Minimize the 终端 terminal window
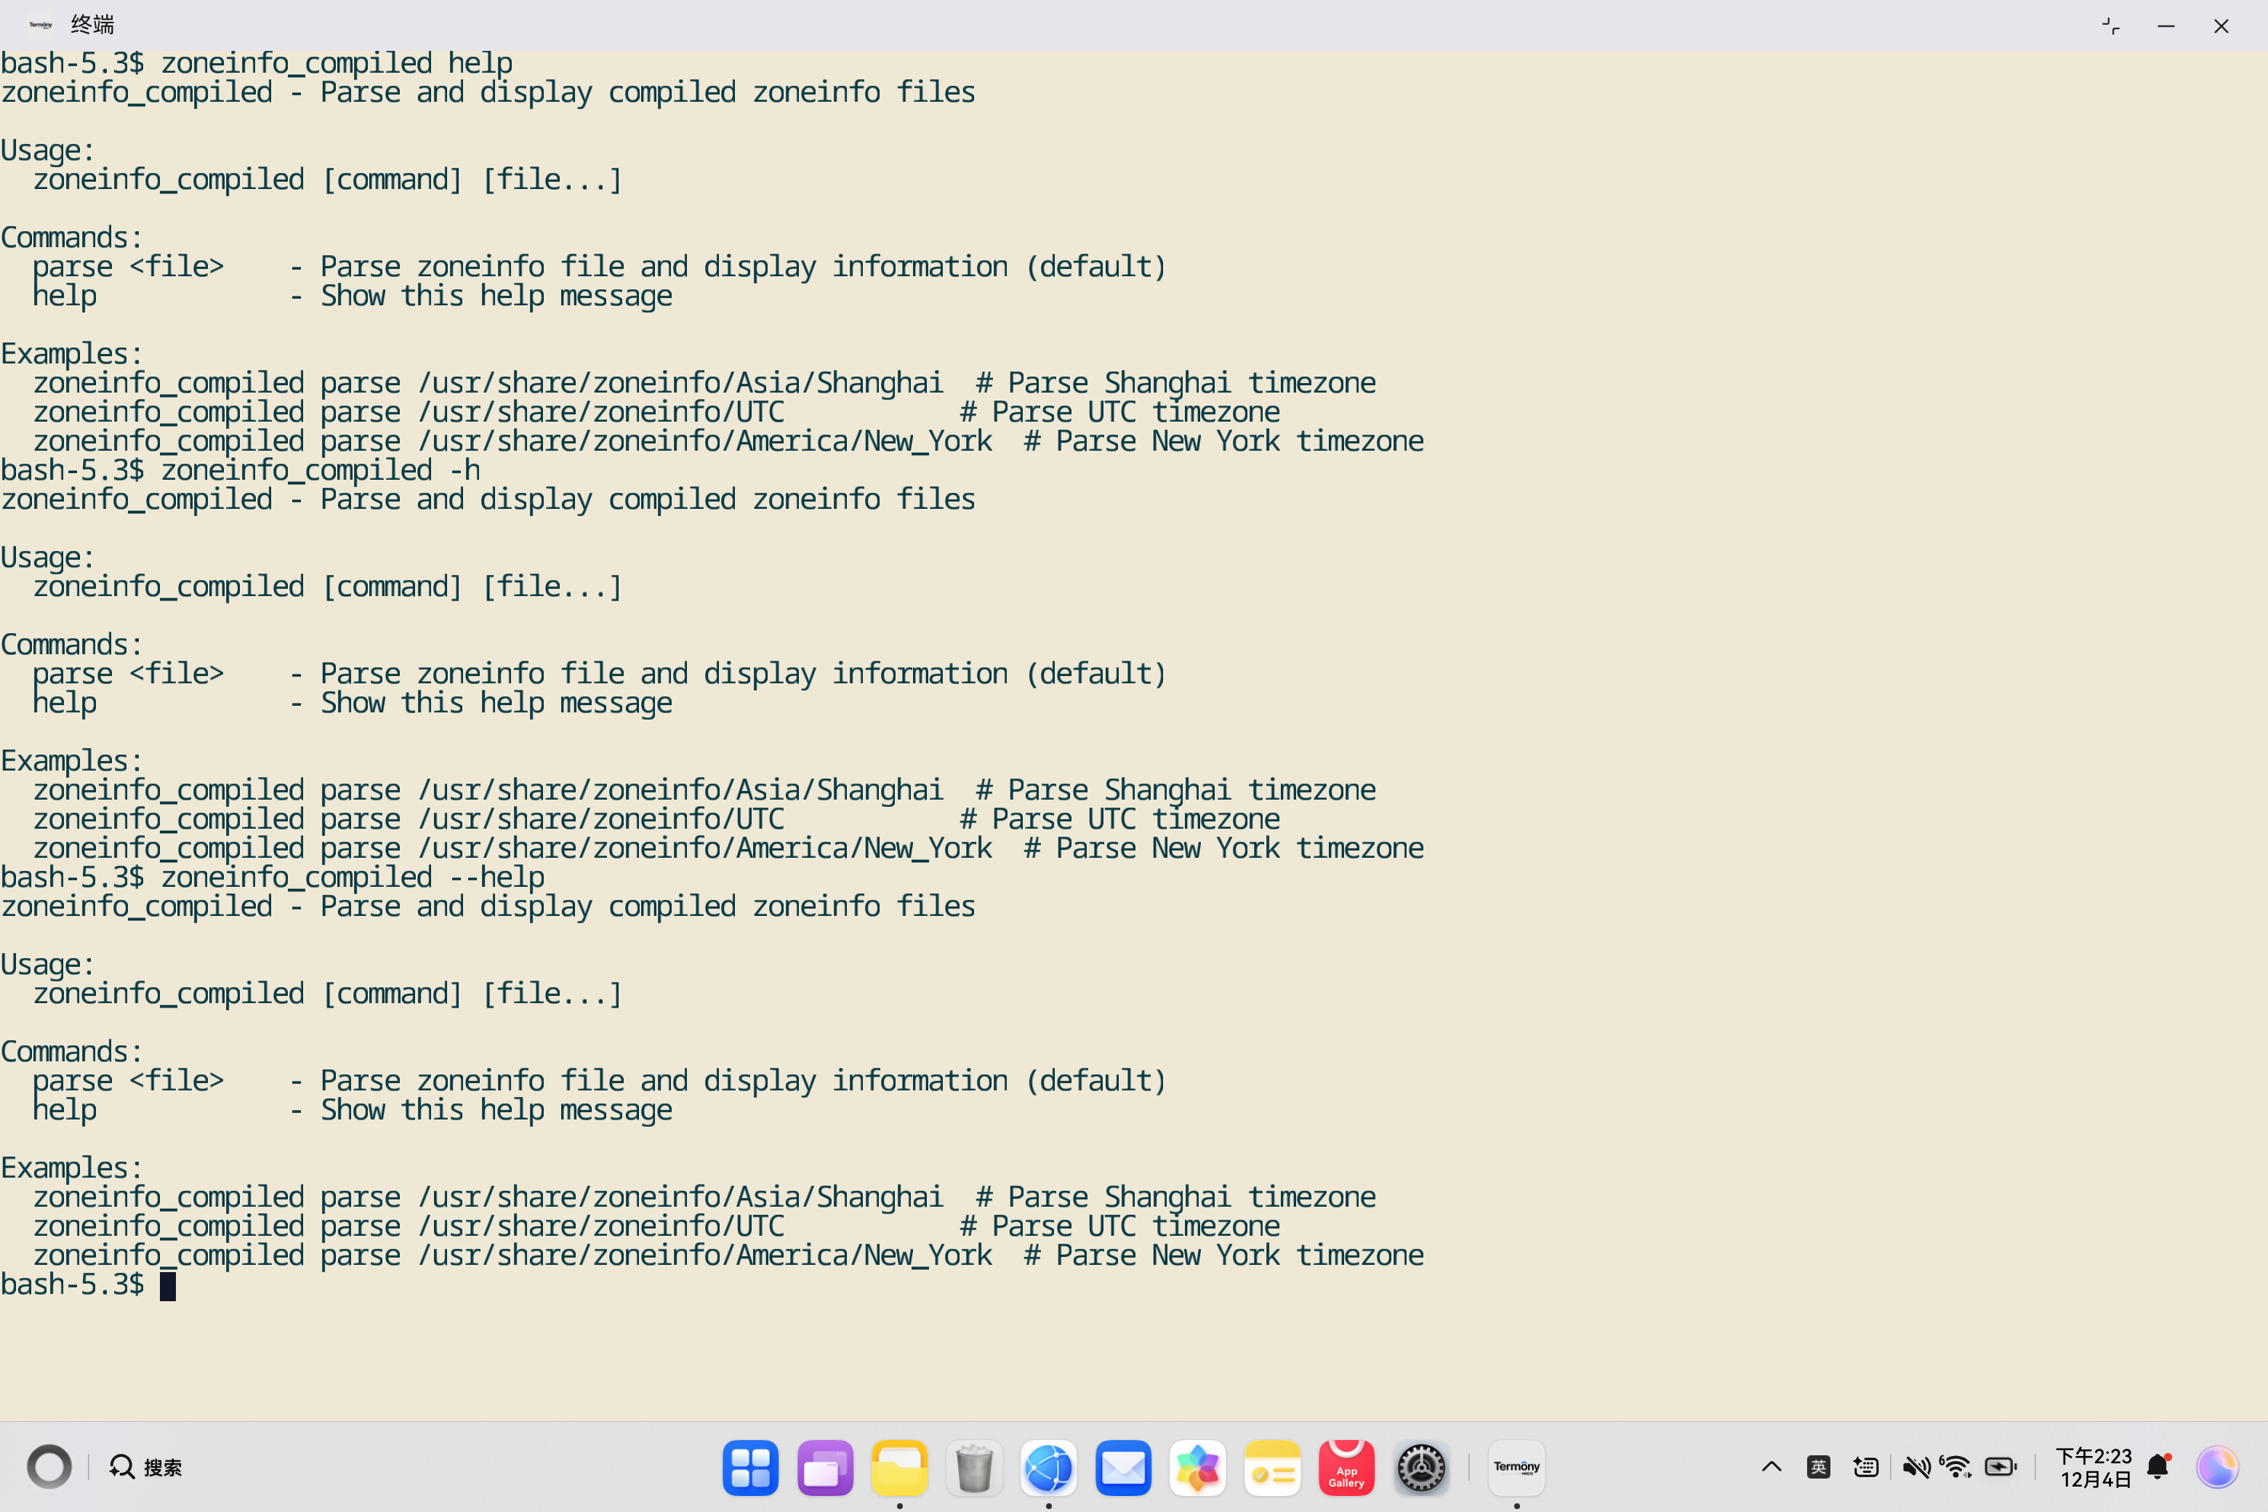Viewport: 2268px width, 1512px height. tap(2166, 26)
